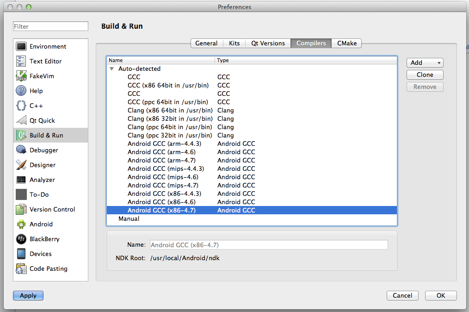
Task: Select the Android GCC (arm-4.6) compiler
Action: (x=160, y=152)
